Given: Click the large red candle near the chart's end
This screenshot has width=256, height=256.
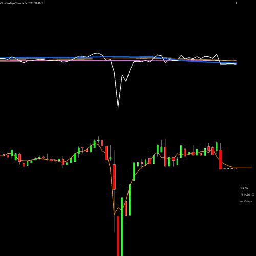Looking at the screenshot, I should click(221, 159).
